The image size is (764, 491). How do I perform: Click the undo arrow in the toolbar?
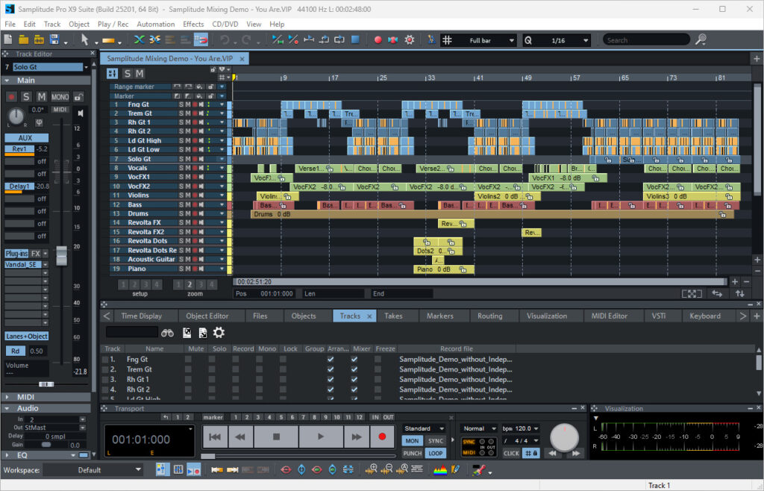pos(225,40)
